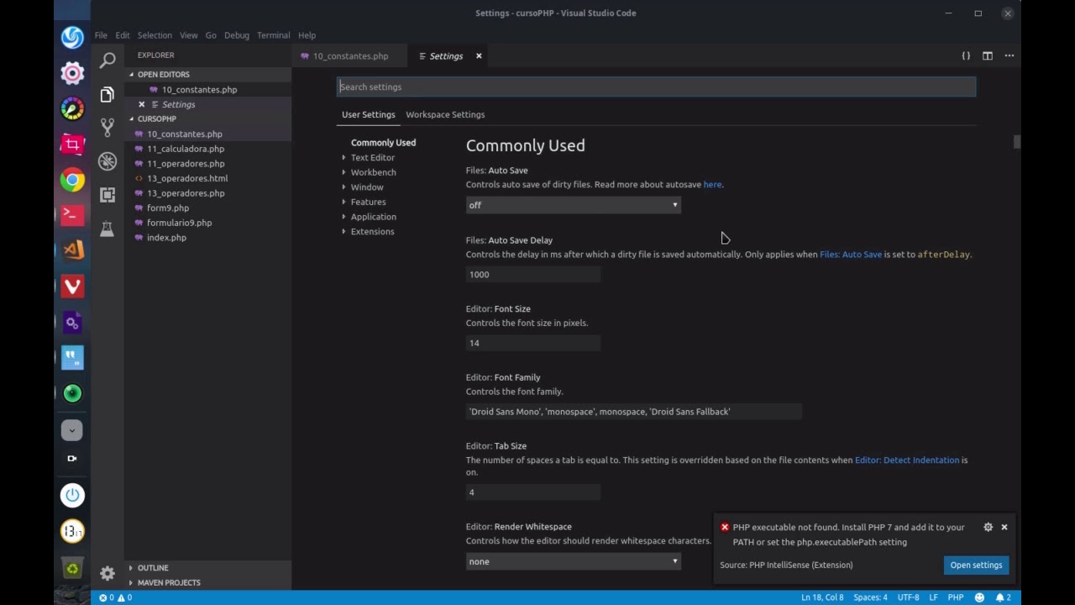Screen dimensions: 1075x605
Task: Open the File menu
Action: tap(101, 35)
